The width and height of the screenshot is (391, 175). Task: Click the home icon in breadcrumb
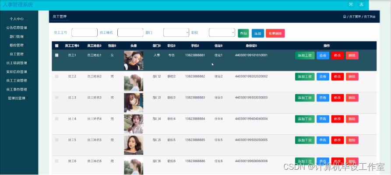(345, 17)
